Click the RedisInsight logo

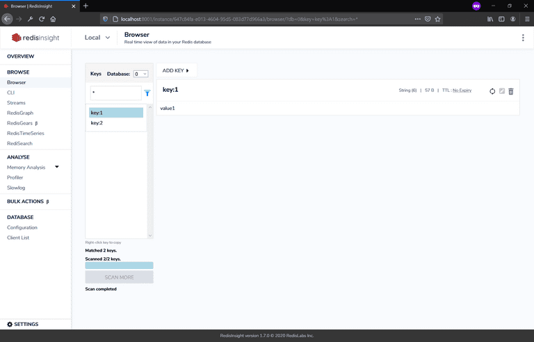(35, 38)
